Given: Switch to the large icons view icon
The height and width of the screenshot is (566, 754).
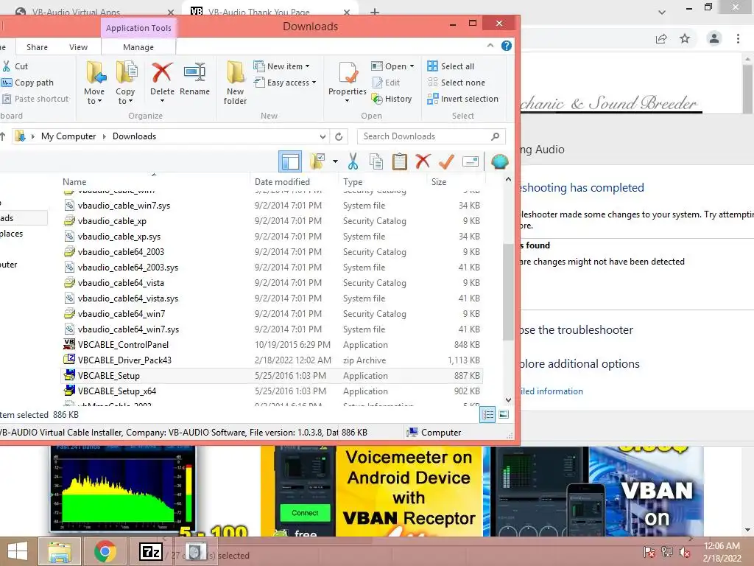Looking at the screenshot, I should click(x=504, y=414).
